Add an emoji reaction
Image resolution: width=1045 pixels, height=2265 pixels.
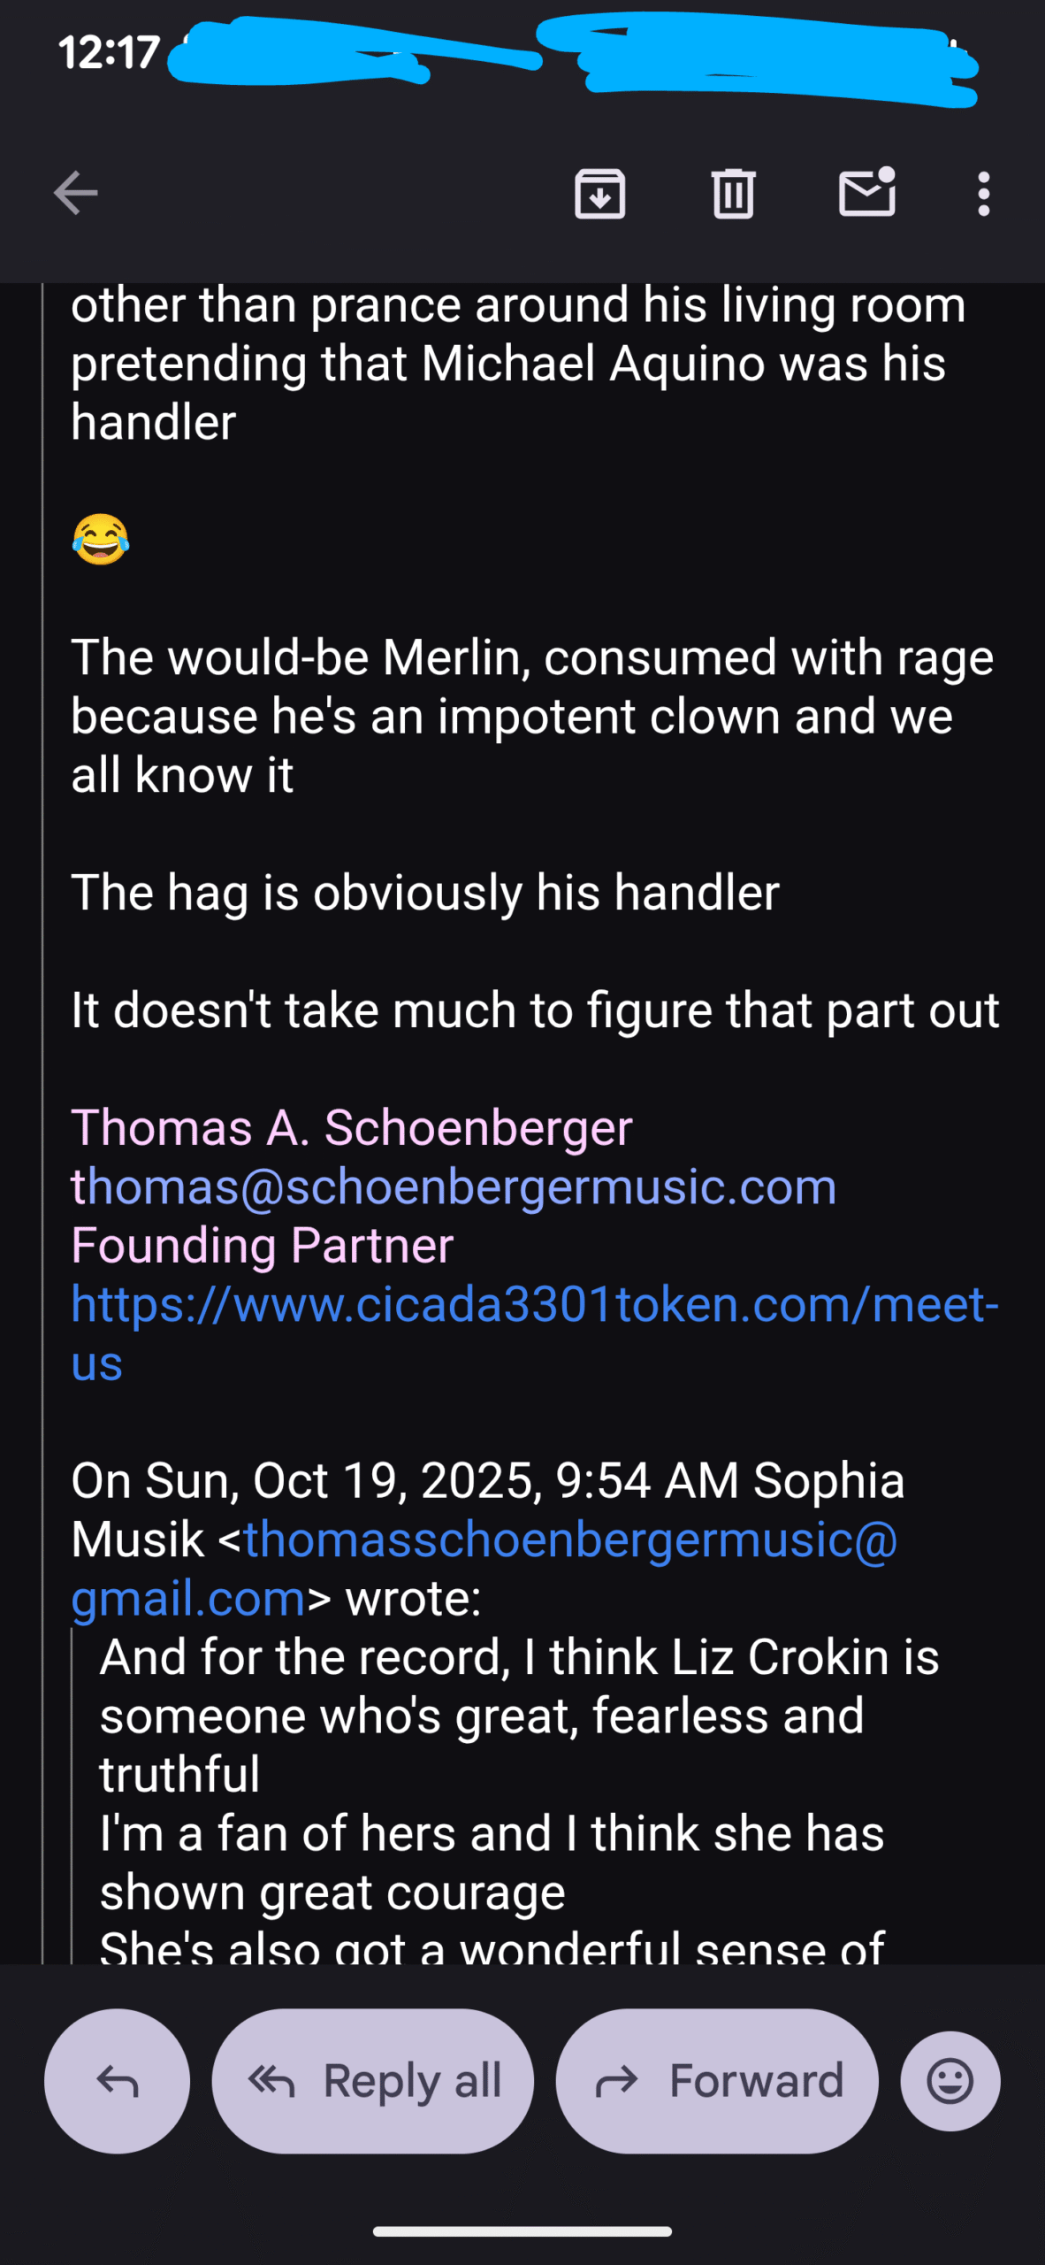950,2081
